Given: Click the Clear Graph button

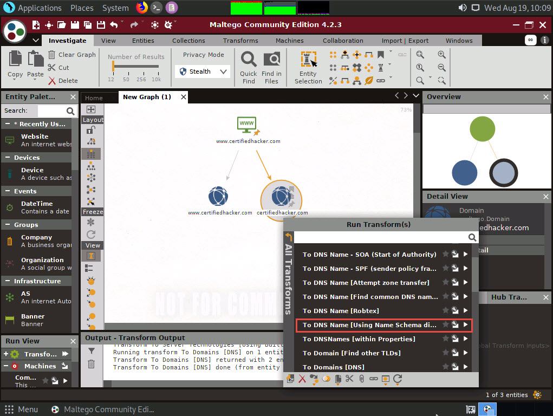Looking at the screenshot, I should tap(72, 55).
